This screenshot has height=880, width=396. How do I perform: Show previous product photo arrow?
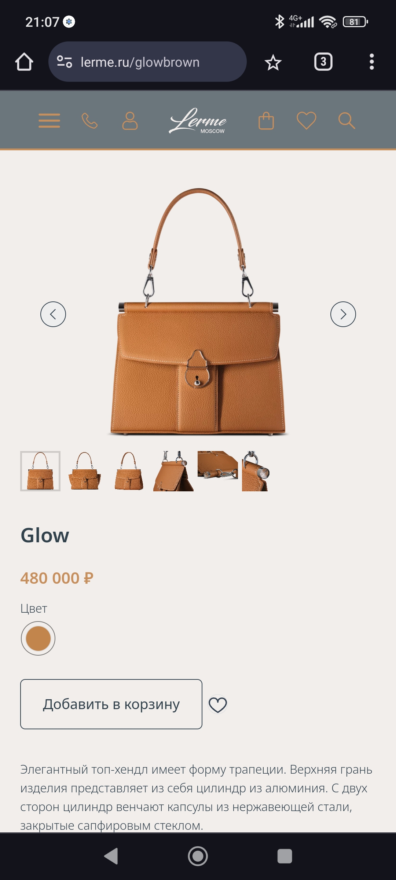pyautogui.click(x=53, y=314)
